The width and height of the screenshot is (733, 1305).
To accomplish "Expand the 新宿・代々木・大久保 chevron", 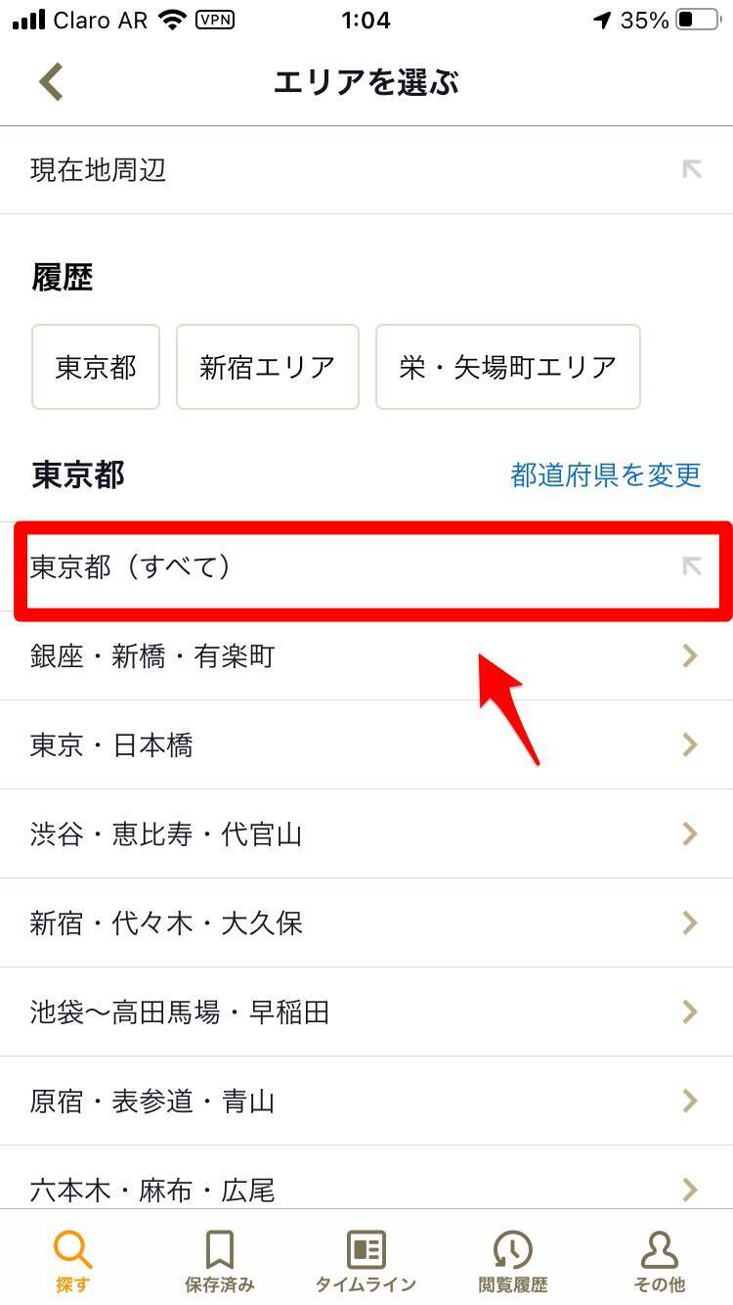I will 690,922.
